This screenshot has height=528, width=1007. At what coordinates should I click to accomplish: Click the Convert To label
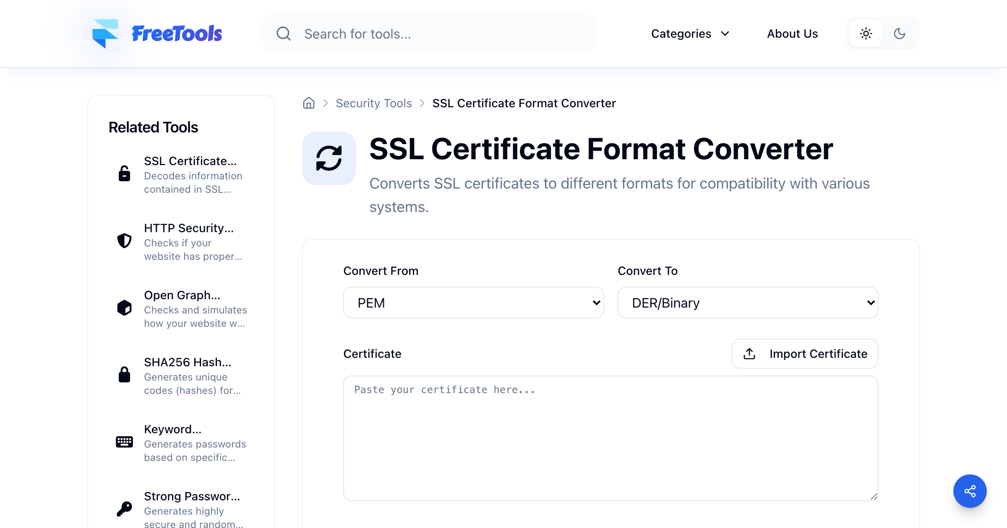(647, 271)
